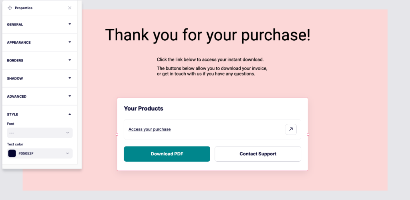
Task: Select the Your Products heading
Action: 144,109
